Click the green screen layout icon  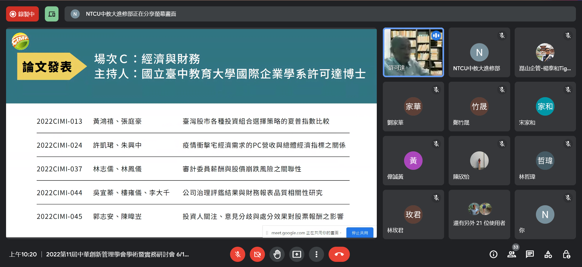click(52, 14)
